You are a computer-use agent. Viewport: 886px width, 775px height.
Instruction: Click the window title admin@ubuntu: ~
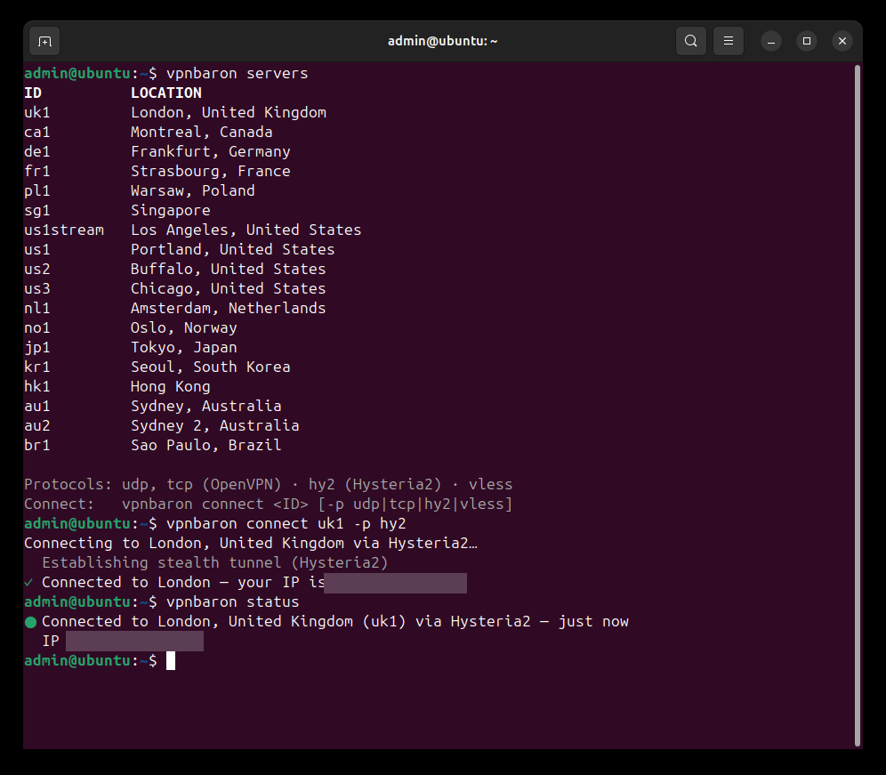(x=442, y=41)
